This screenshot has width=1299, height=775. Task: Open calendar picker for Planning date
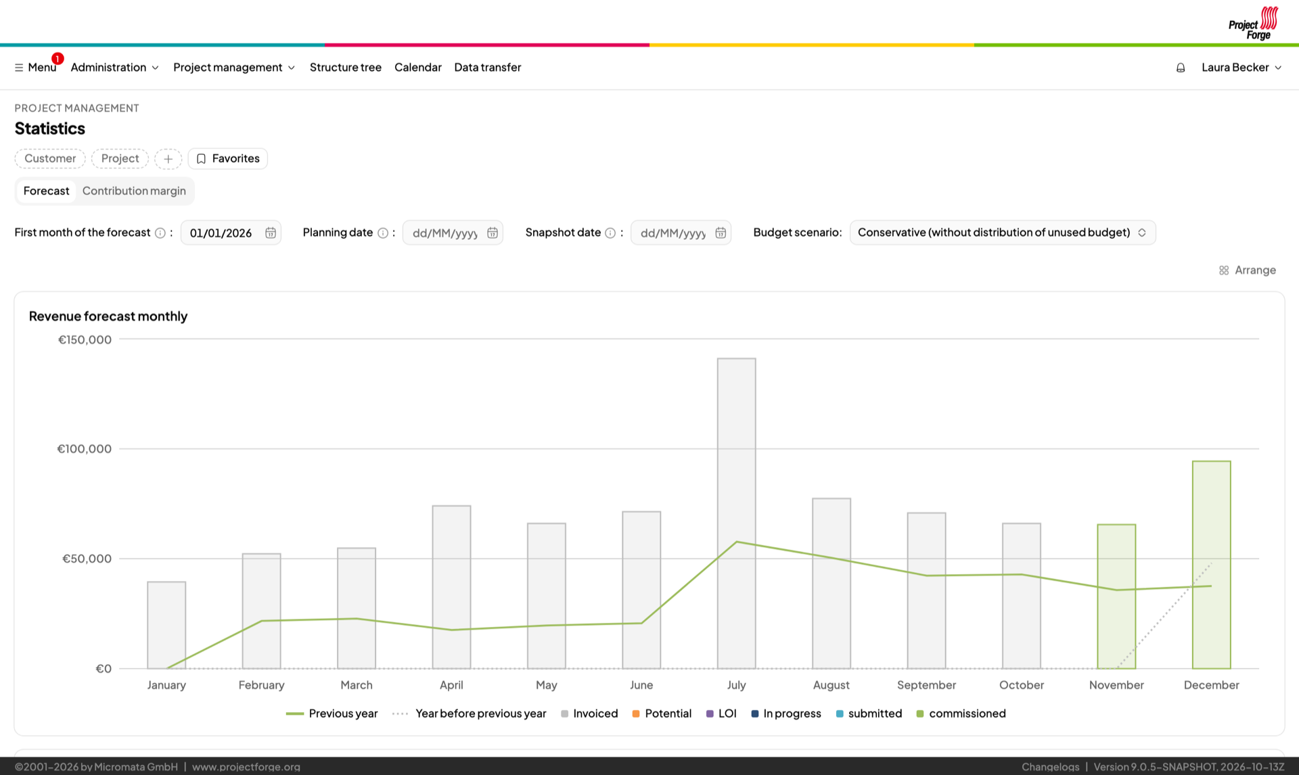[x=493, y=233]
